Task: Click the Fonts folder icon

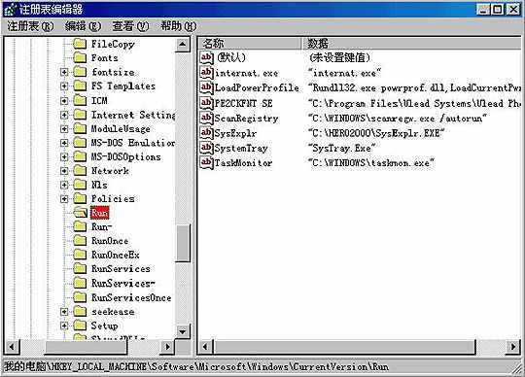Action: 80,57
